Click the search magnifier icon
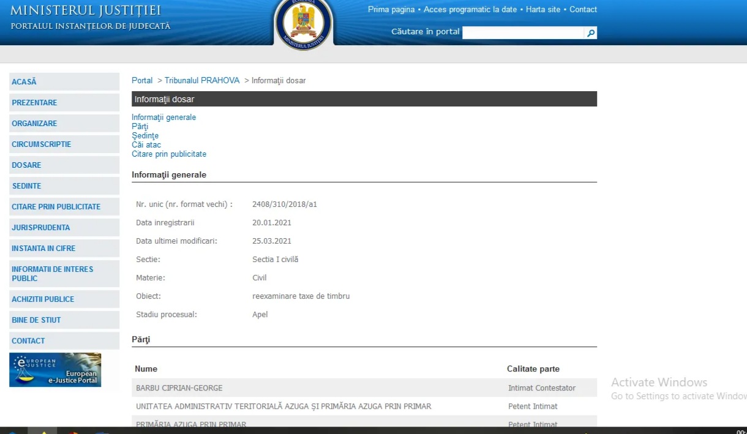The image size is (747, 434). 591,33
